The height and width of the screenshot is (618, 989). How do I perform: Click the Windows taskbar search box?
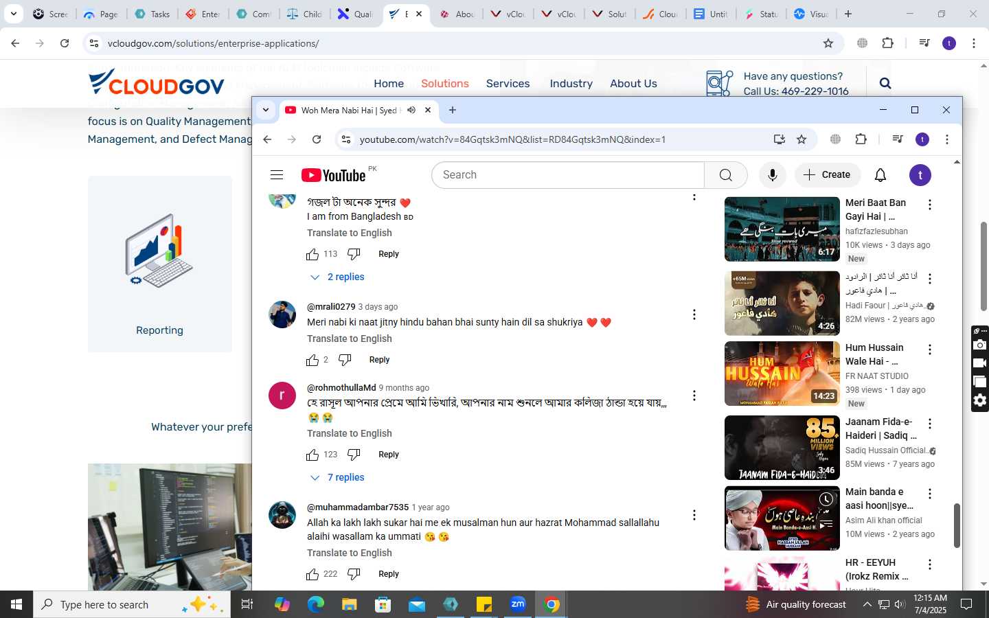tap(132, 604)
